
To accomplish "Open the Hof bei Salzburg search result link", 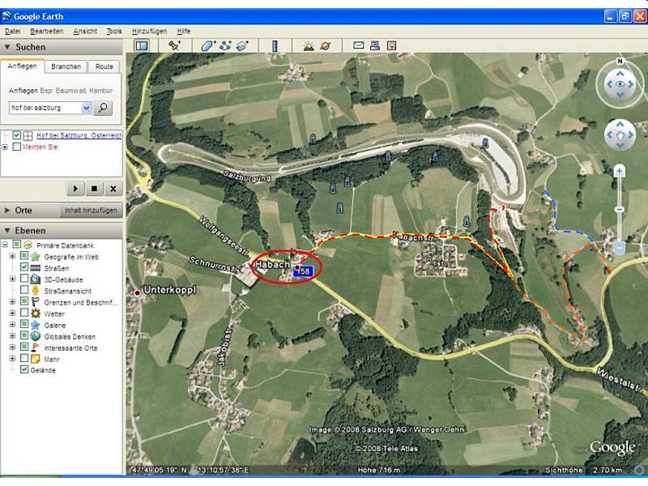I will point(79,135).
